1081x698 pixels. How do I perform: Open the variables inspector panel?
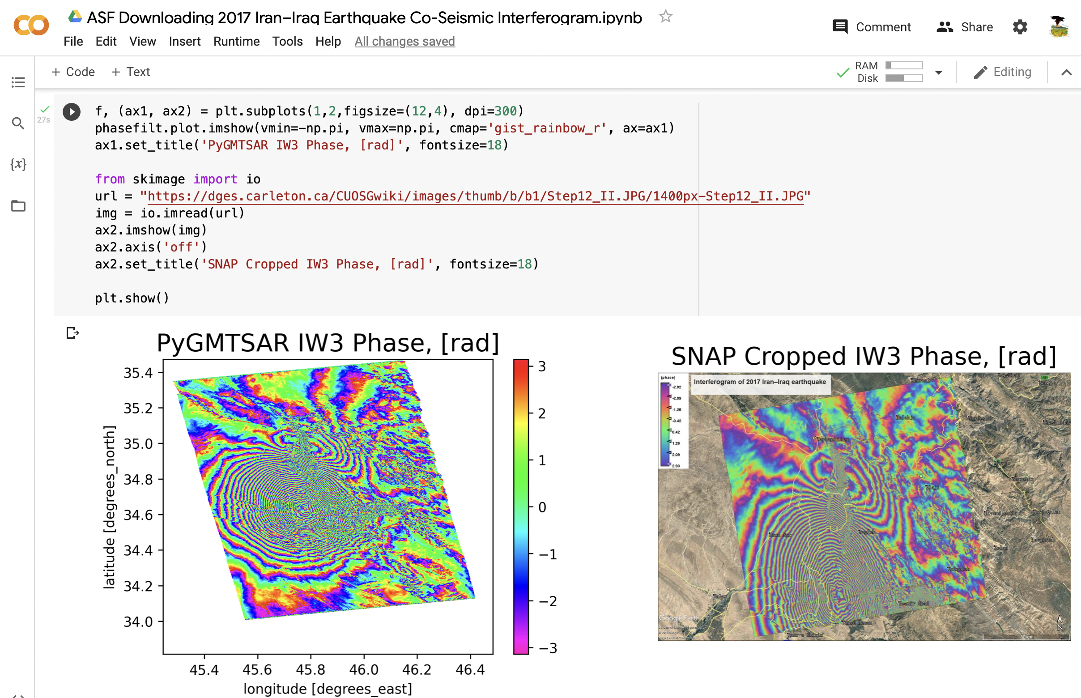point(18,164)
